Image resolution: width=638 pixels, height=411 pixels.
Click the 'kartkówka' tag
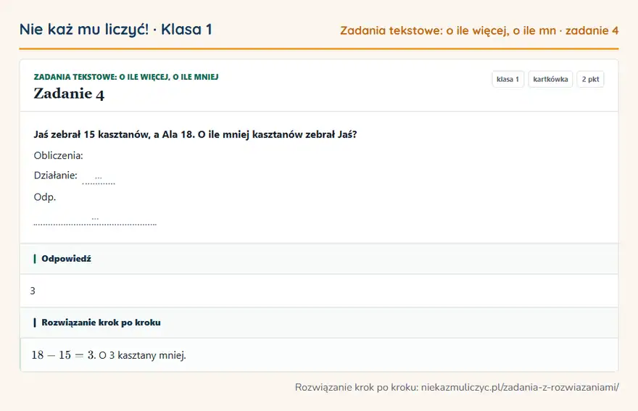[550, 79]
